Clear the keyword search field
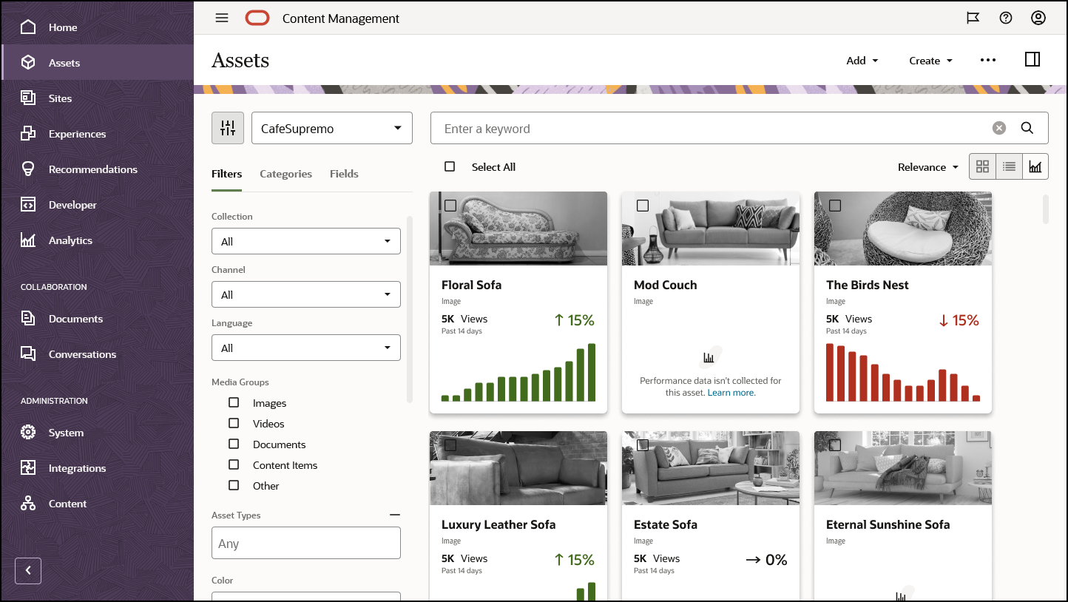This screenshot has height=602, width=1068. click(x=999, y=128)
